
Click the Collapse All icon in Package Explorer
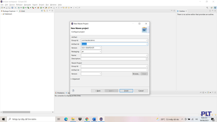(x=42, y=11)
